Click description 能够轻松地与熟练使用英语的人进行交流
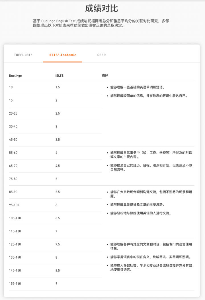The width and height of the screenshot is (205, 300). point(141,213)
